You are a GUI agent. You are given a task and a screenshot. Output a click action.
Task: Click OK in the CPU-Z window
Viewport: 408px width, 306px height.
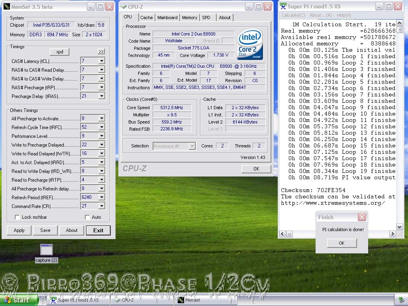pyautogui.click(x=256, y=169)
